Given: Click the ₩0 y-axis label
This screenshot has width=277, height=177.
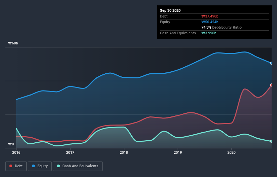Looking at the screenshot, I should [x=11, y=144].
